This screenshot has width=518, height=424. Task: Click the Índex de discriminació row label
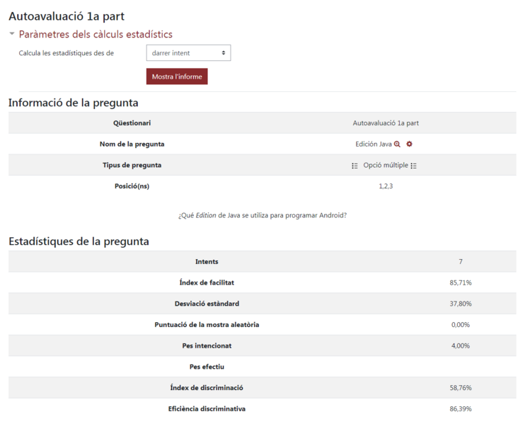[x=207, y=388]
